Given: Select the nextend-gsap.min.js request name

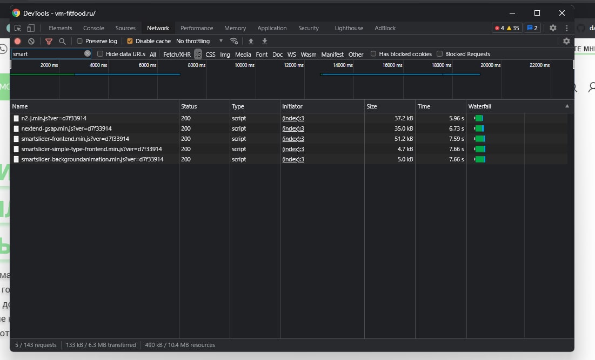Looking at the screenshot, I should [x=66, y=128].
